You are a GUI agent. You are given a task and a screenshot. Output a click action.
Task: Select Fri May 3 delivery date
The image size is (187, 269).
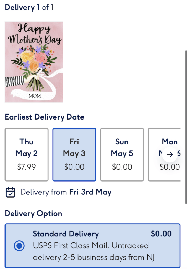pos(74,154)
